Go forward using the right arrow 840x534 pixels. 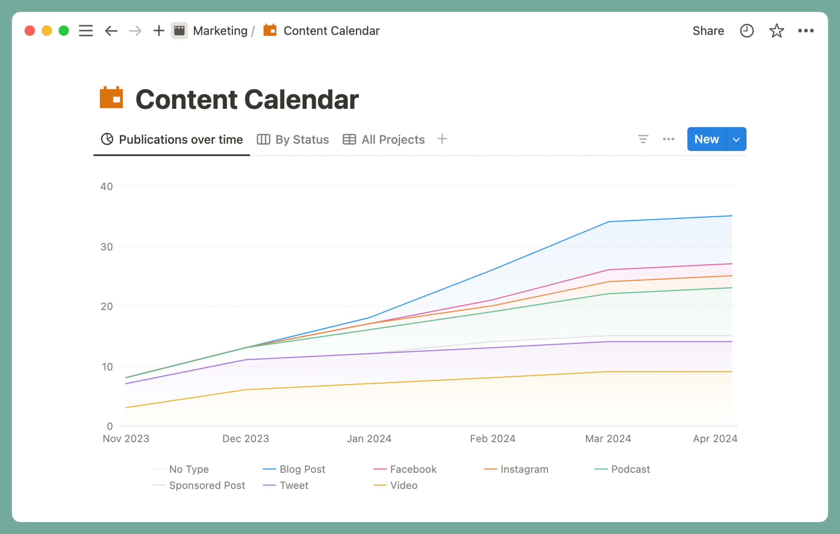point(134,31)
